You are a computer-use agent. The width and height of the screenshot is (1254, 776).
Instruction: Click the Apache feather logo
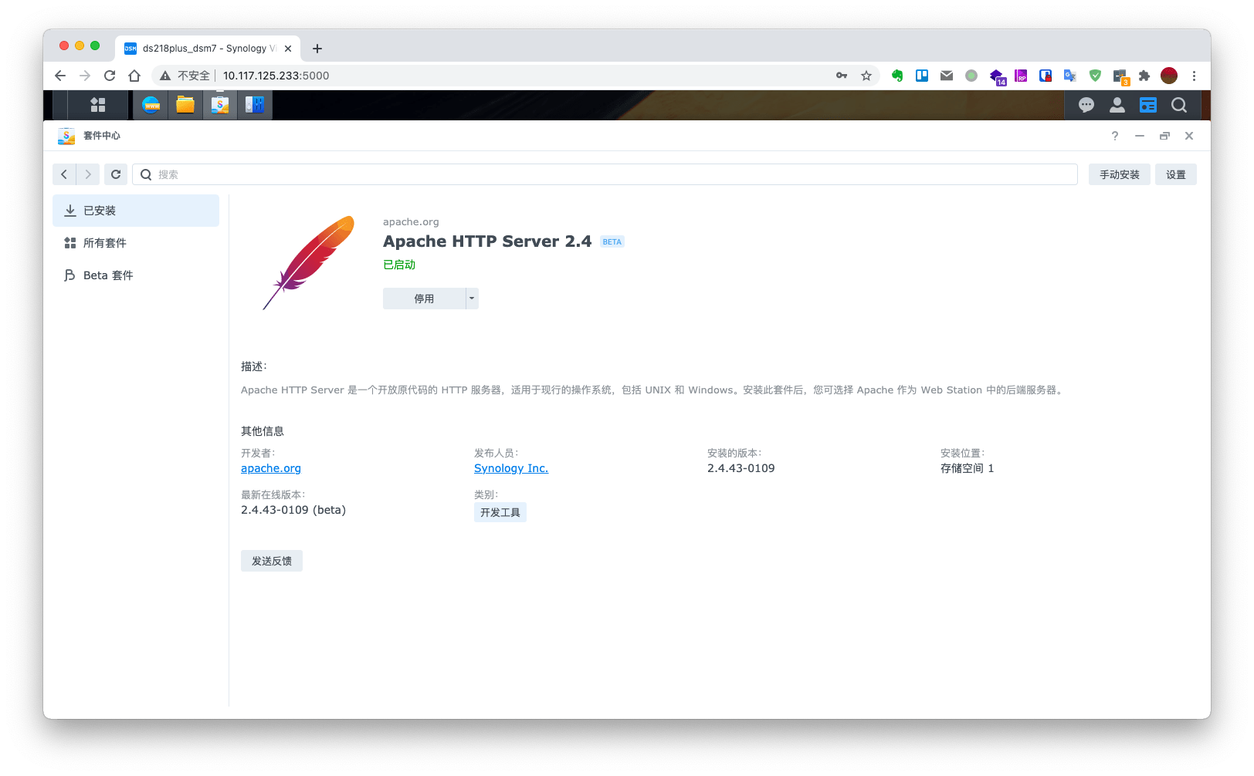click(309, 262)
